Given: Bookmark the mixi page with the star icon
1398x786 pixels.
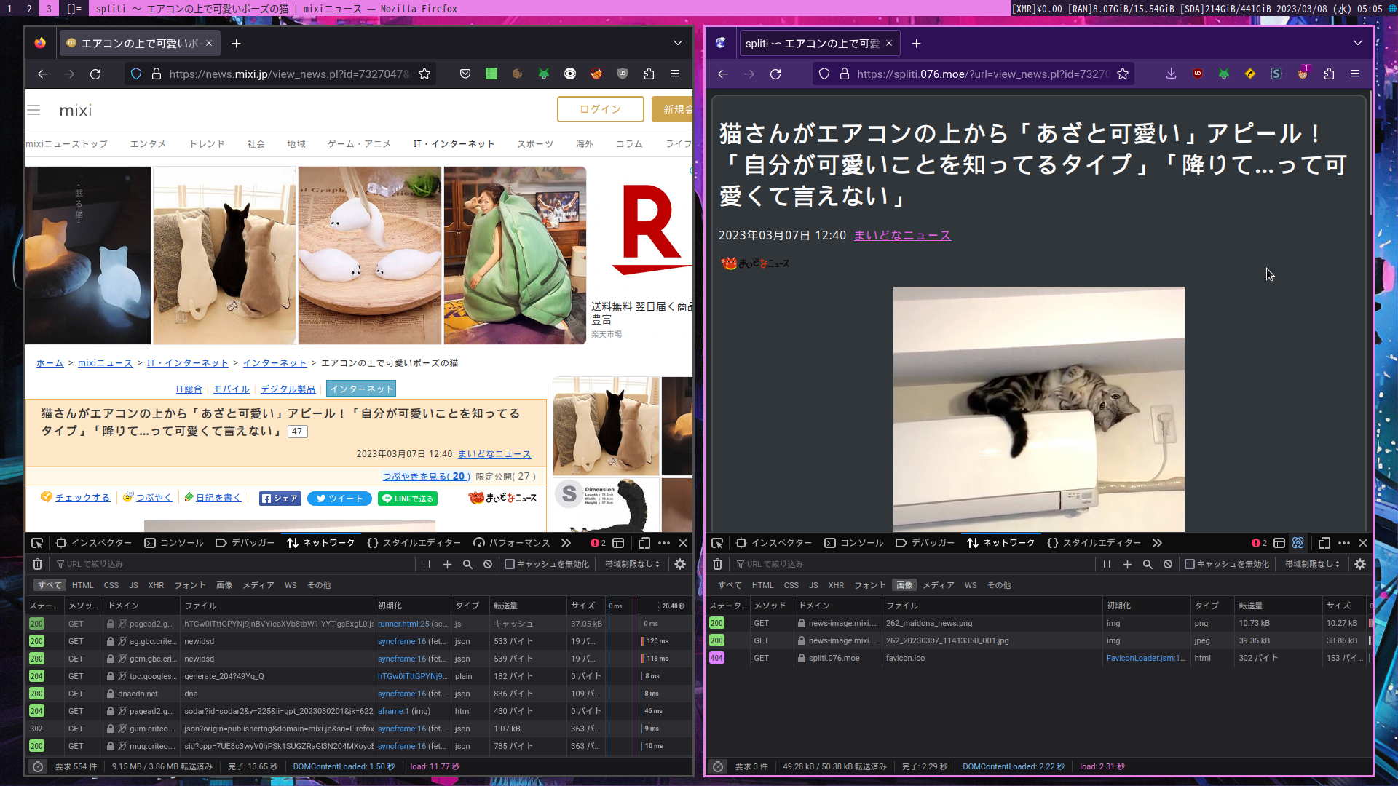Looking at the screenshot, I should [424, 74].
